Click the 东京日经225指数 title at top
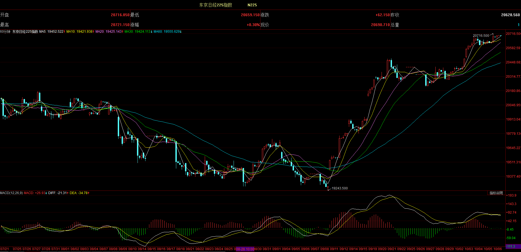 [x=215, y=5]
